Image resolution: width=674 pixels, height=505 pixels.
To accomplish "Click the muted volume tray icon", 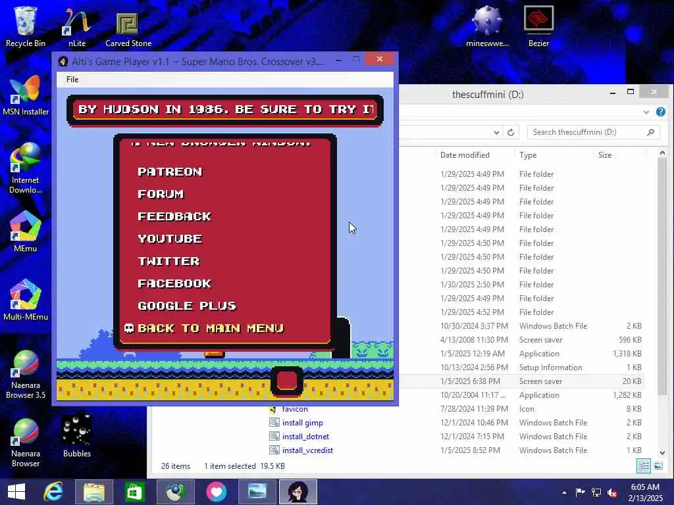I will 612,493.
